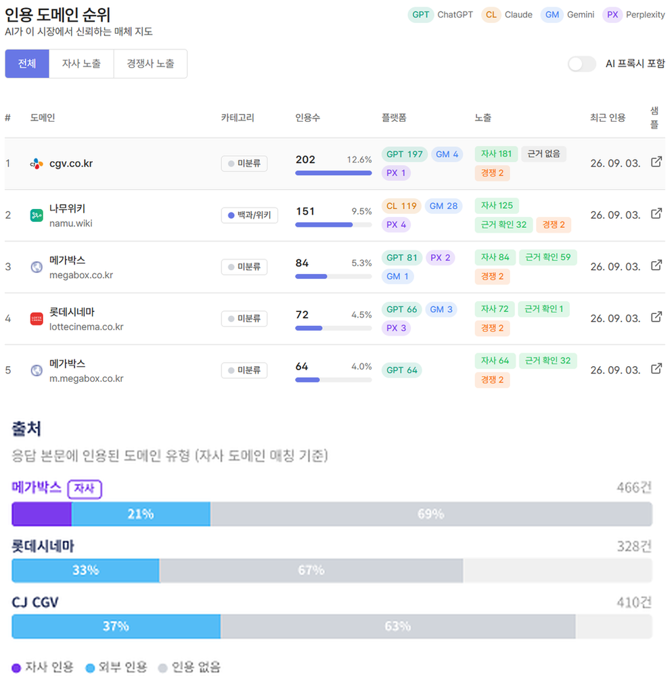Click the 466건 count text
The width and height of the screenshot is (672, 693).
(x=634, y=487)
